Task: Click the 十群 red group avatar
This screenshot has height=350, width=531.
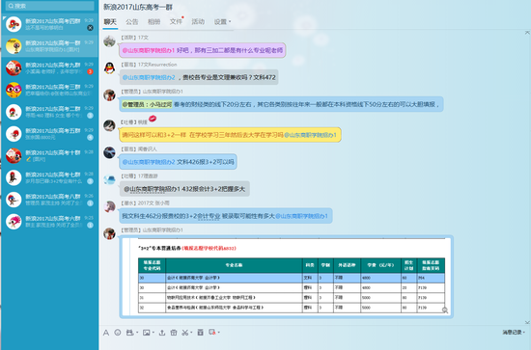Action: click(x=14, y=156)
